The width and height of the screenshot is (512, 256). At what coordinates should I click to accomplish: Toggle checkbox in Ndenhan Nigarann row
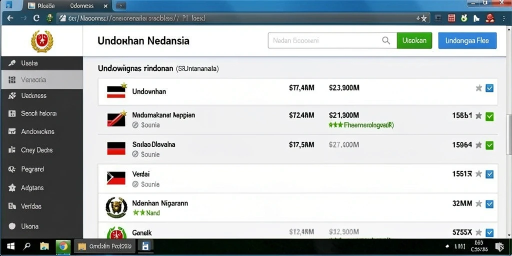pos(489,204)
